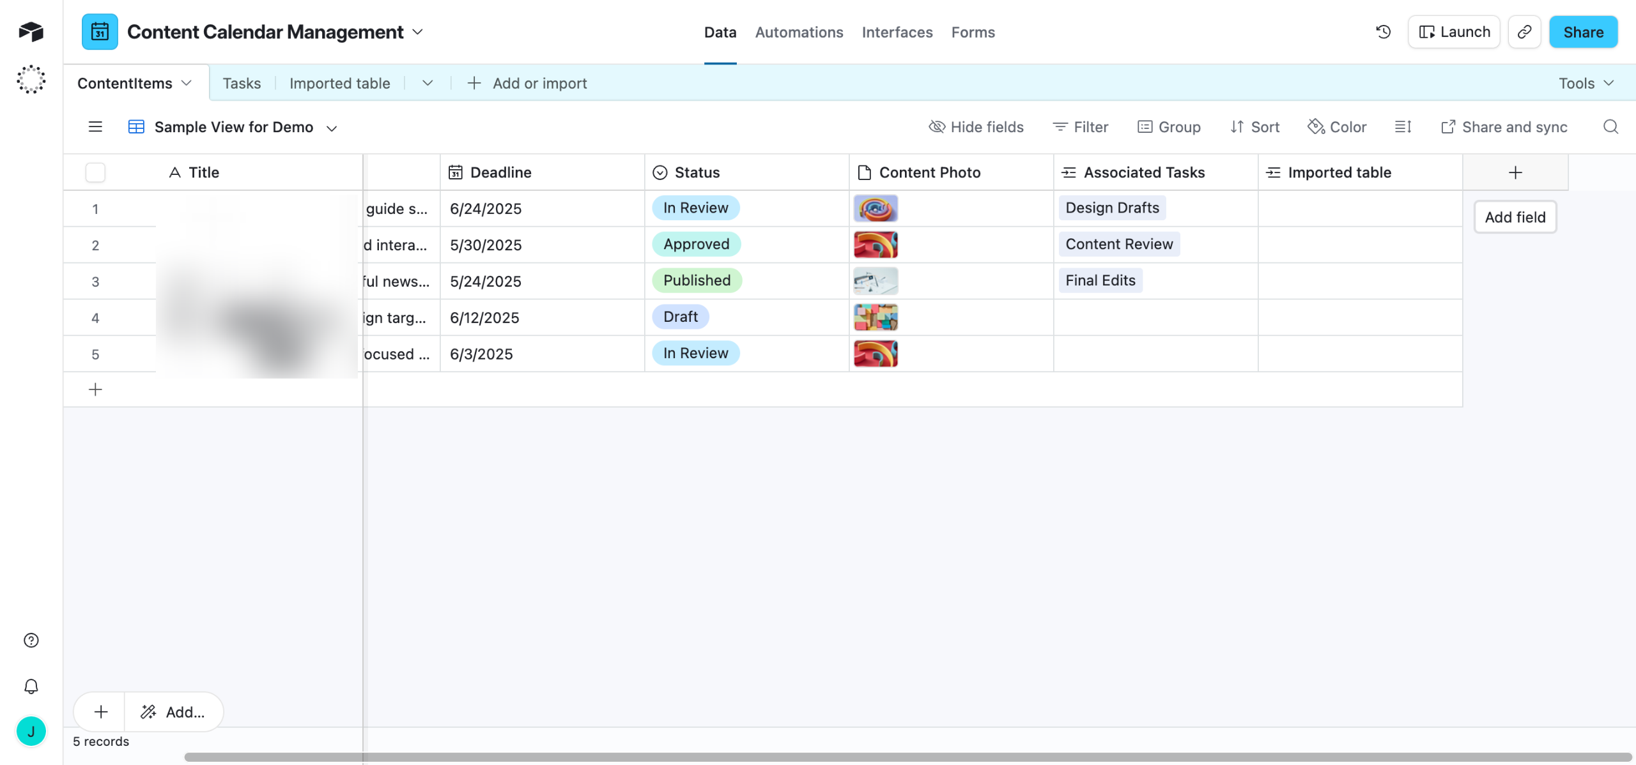Viewport: 1636px width, 765px height.
Task: Click the row height icon
Action: (1403, 127)
